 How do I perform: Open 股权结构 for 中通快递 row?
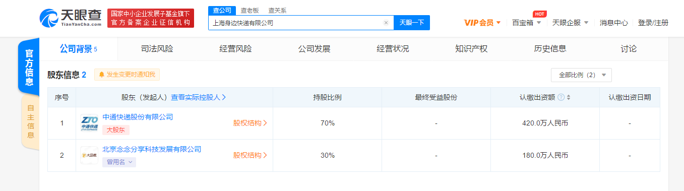pos(250,123)
